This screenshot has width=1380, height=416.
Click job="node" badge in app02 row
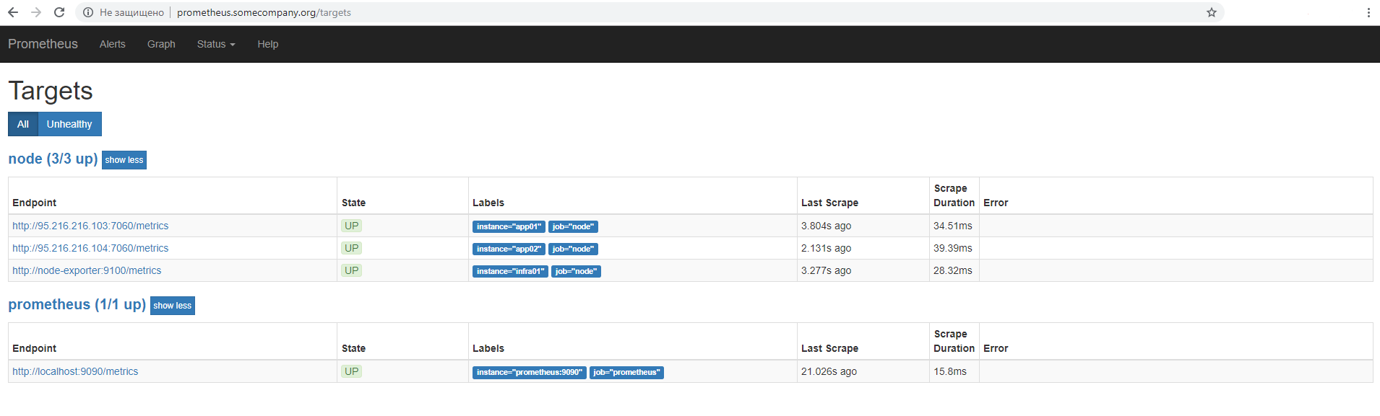(x=573, y=249)
